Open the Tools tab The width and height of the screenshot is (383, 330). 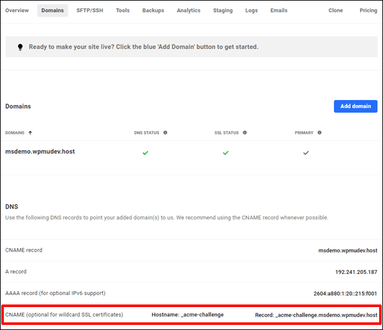123,10
